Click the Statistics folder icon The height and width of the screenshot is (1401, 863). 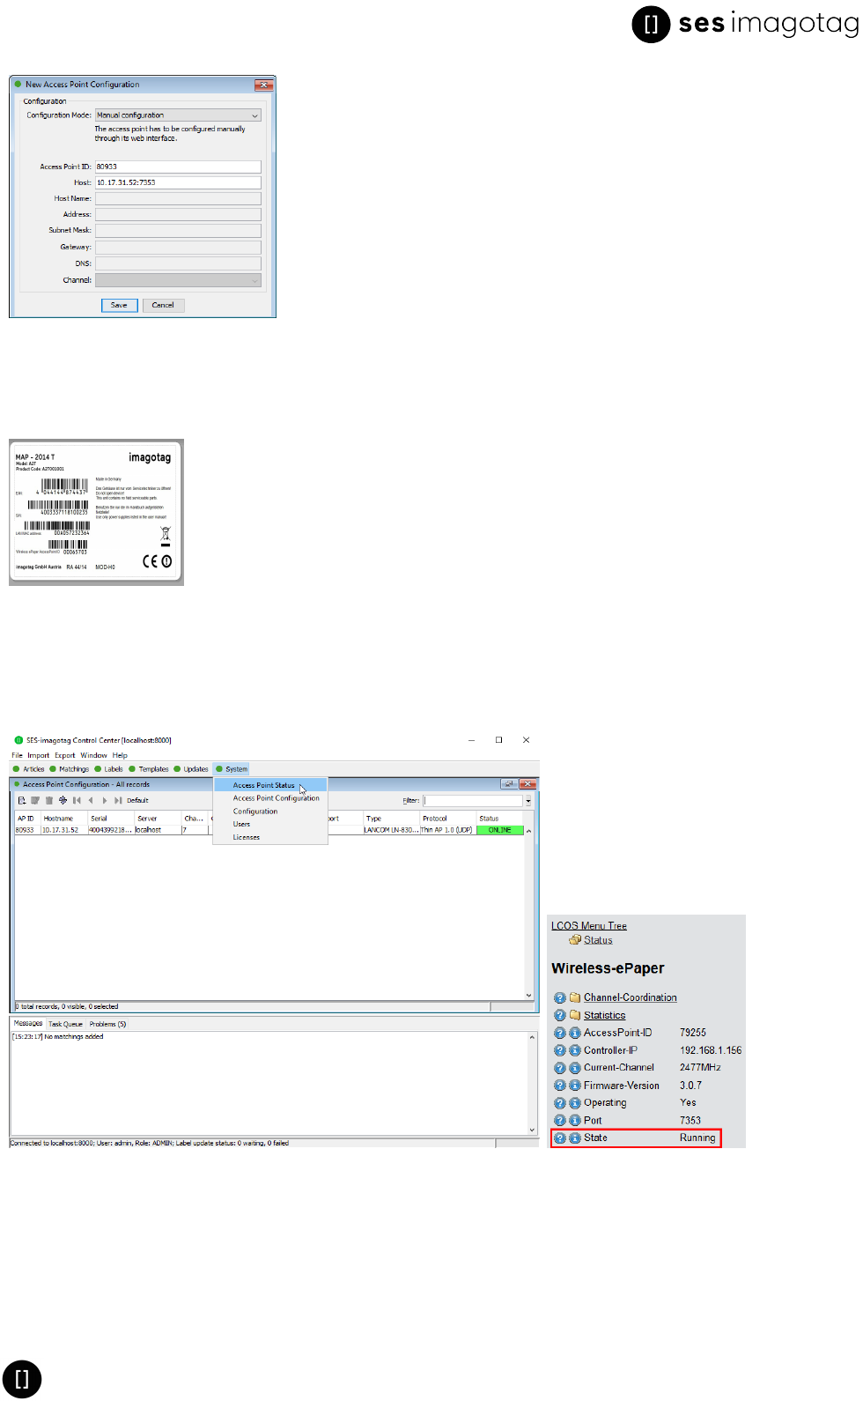pyautogui.click(x=575, y=1015)
